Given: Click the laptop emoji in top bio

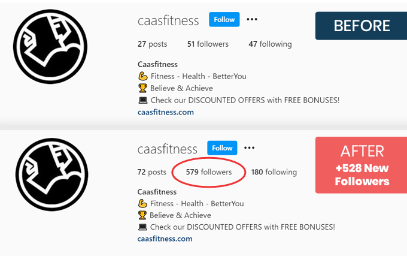Looking at the screenshot, I should point(142,100).
